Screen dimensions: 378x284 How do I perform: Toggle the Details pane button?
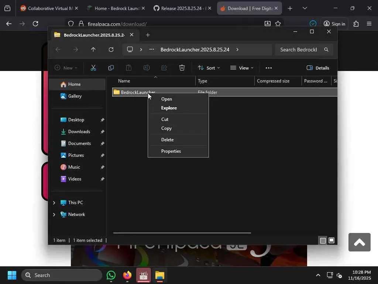click(x=318, y=68)
